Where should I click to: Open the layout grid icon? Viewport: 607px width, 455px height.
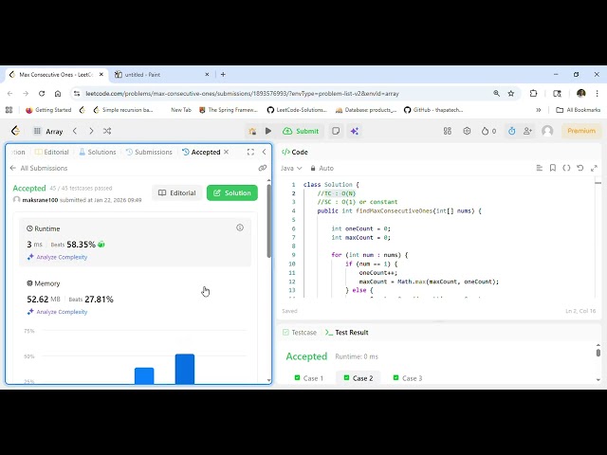click(x=448, y=131)
